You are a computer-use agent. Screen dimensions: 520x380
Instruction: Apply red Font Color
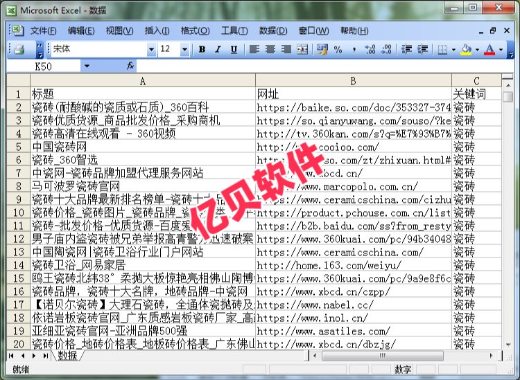[x=489, y=50]
